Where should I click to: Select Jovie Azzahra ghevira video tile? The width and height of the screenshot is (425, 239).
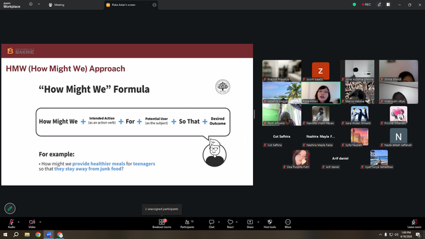pos(360,71)
